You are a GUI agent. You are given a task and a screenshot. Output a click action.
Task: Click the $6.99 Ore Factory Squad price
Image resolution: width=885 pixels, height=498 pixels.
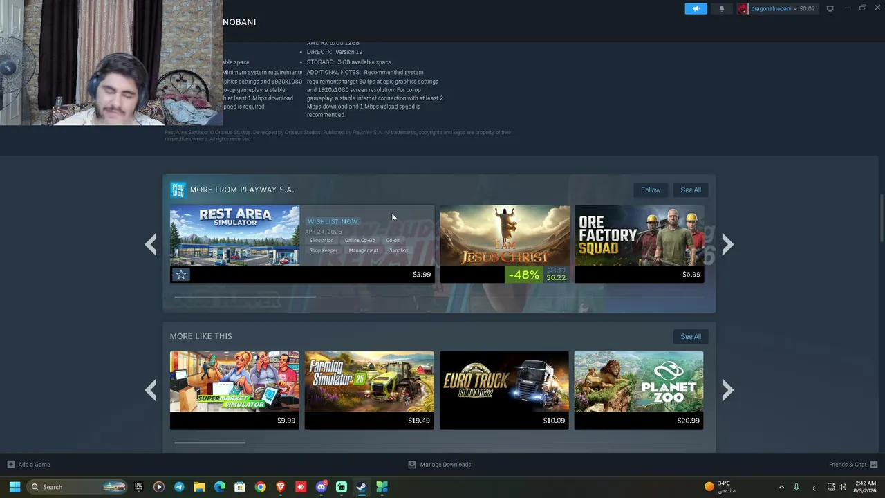point(691,275)
